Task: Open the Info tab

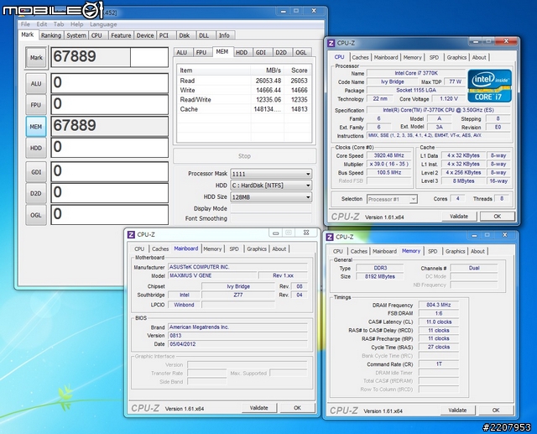Action: 224,35
